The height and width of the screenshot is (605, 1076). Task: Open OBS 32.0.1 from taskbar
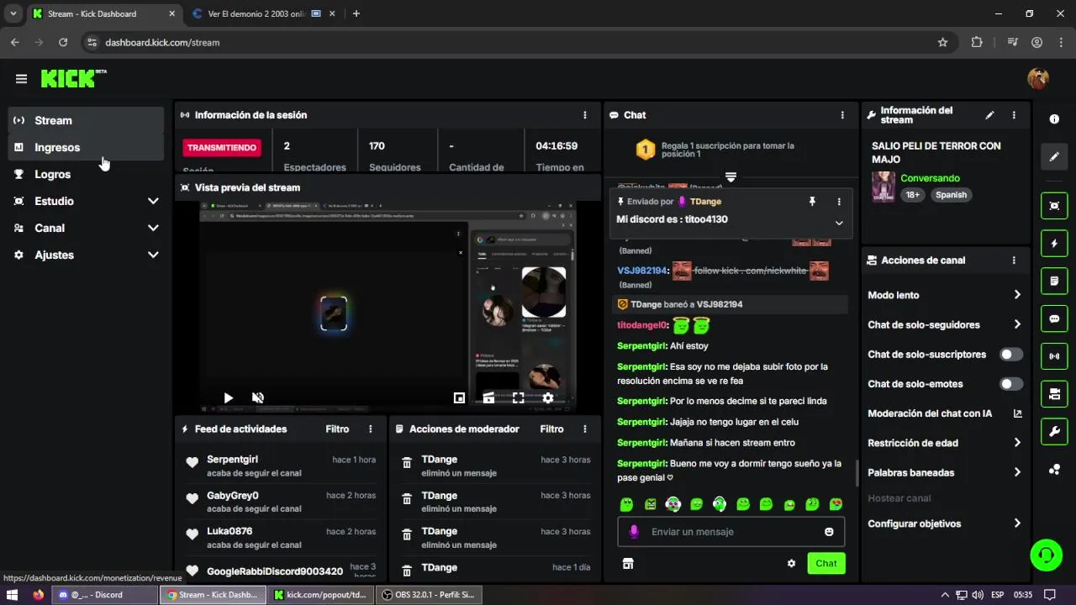pyautogui.click(x=429, y=595)
